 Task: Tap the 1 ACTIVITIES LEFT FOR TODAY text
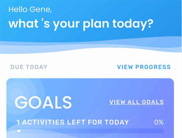coord(73,122)
